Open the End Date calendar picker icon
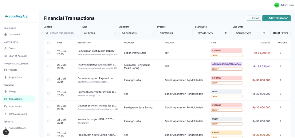Image resolution: width=295 pixels, height=138 pixels. pos(264,33)
